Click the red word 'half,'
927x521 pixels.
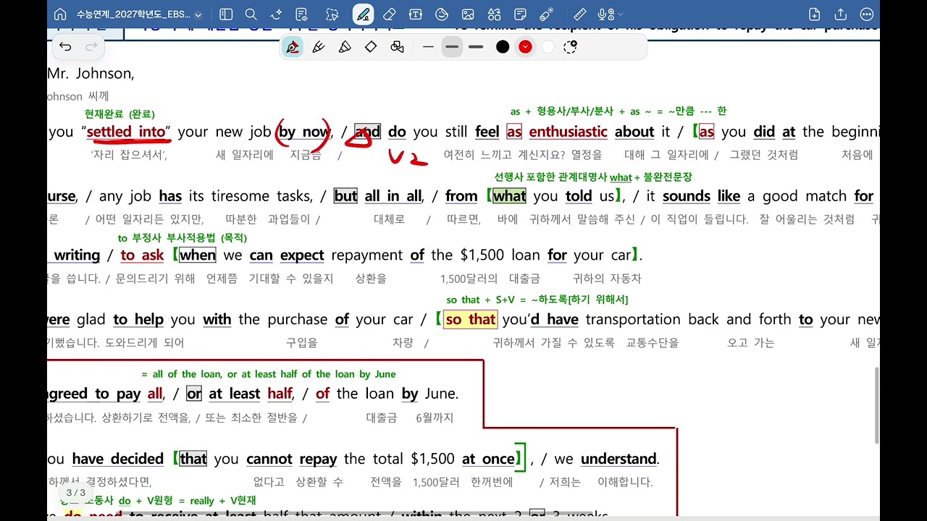click(280, 394)
